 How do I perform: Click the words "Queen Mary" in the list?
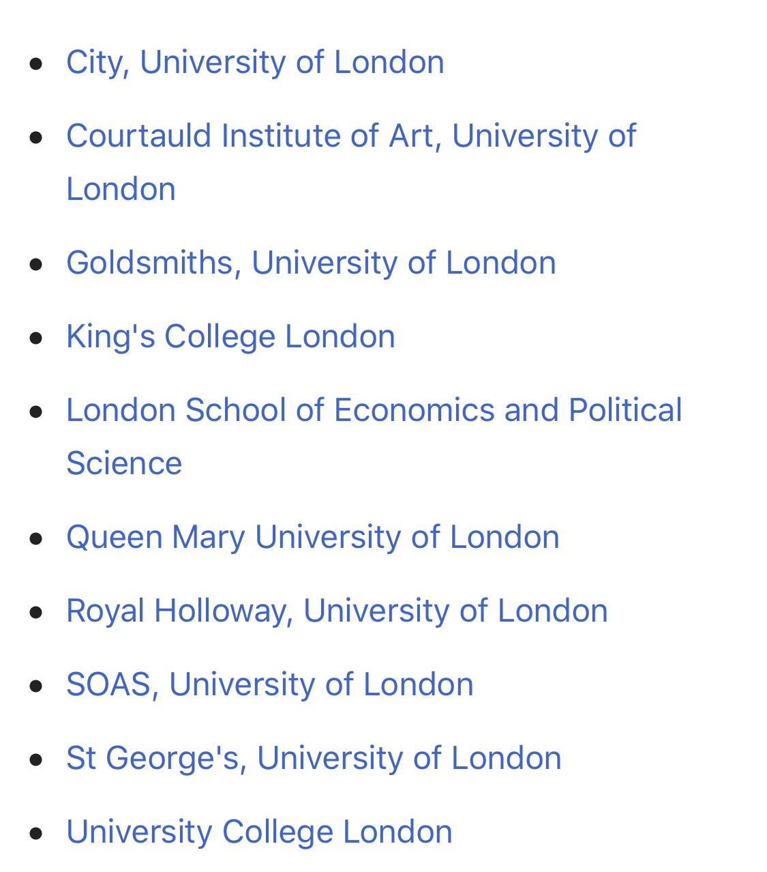pyautogui.click(x=155, y=537)
